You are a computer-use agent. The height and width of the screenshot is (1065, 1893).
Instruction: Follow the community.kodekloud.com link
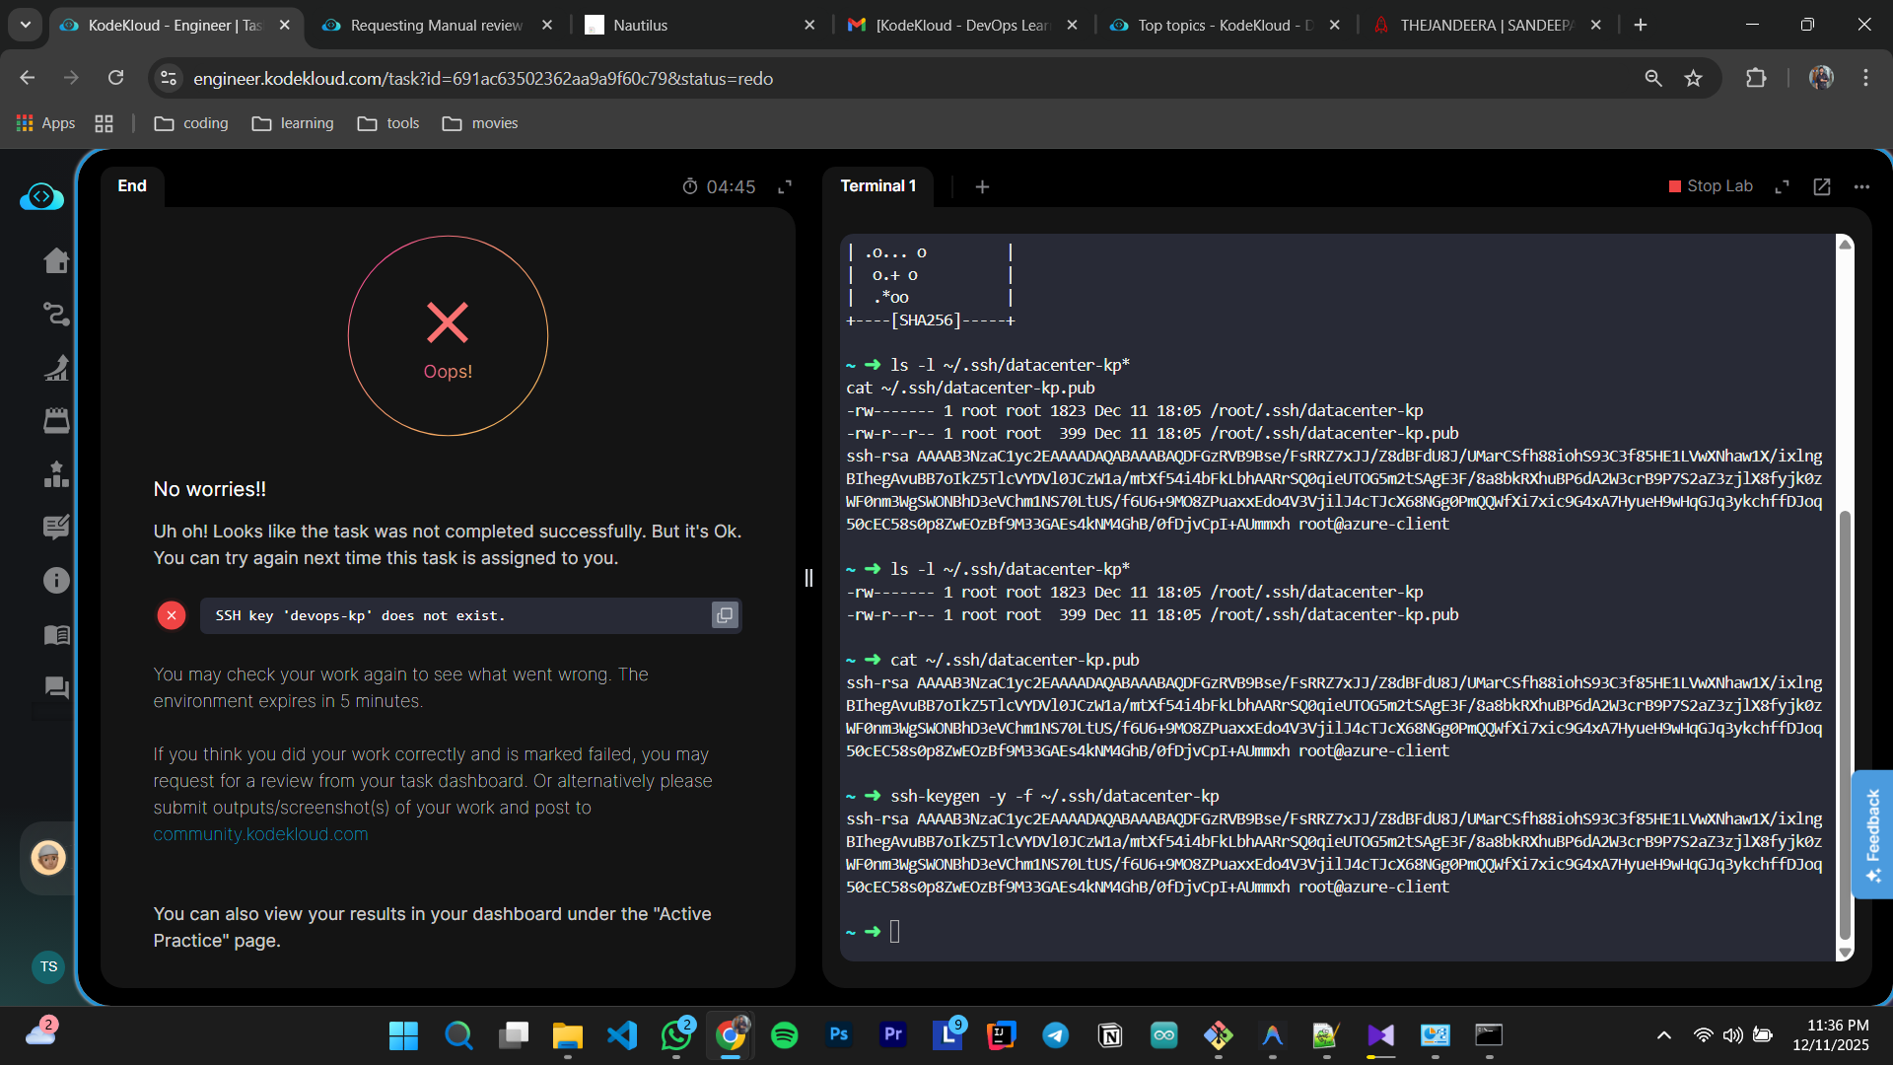[x=260, y=834]
